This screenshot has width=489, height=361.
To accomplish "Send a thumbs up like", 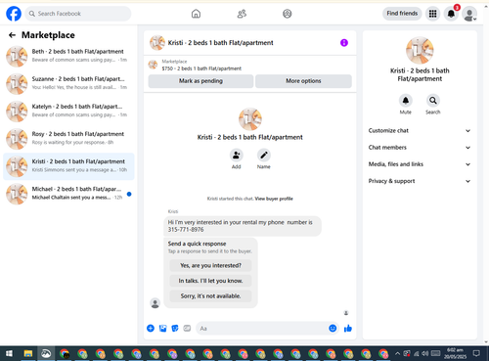I will (x=348, y=328).
